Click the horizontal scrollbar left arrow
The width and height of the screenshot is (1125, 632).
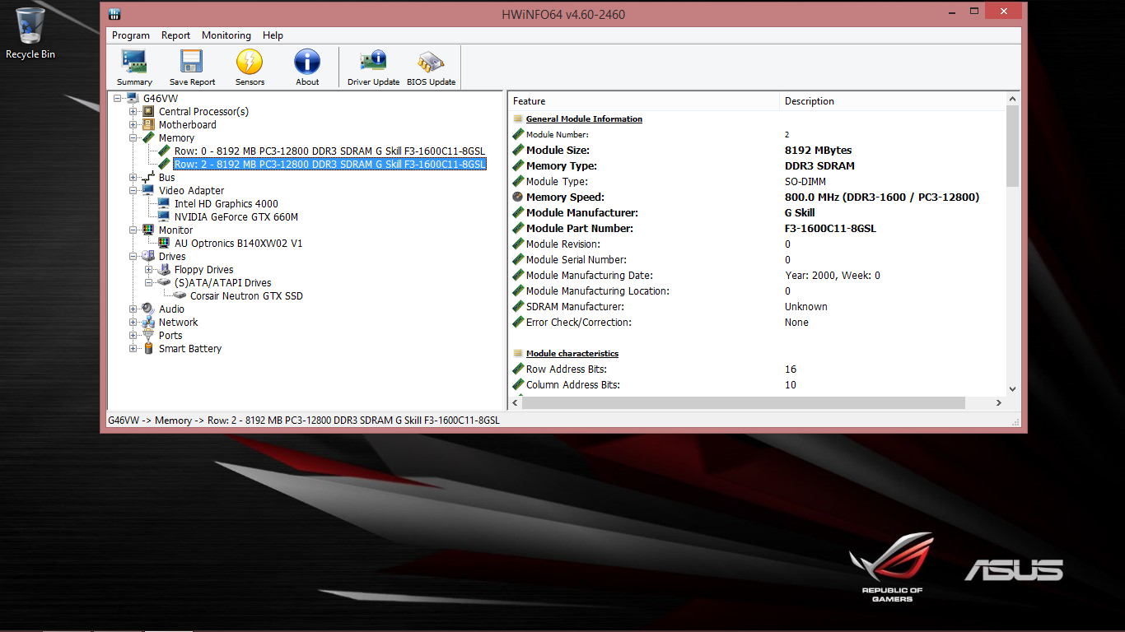[516, 403]
